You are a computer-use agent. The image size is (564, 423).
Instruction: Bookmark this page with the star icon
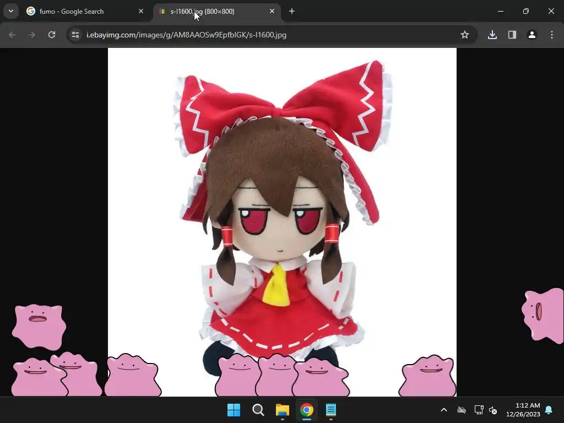465,35
